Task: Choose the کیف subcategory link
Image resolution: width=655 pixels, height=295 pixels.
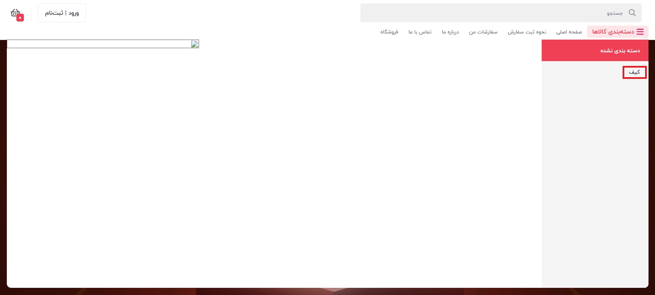Action: pos(635,72)
